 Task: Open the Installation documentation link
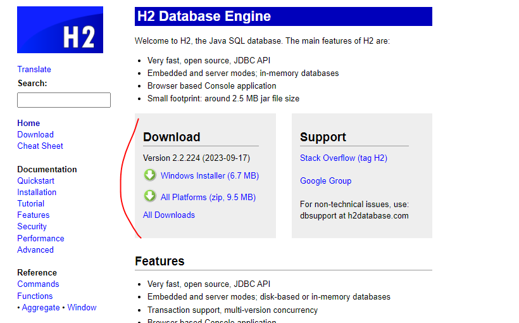pyautogui.click(x=37, y=192)
